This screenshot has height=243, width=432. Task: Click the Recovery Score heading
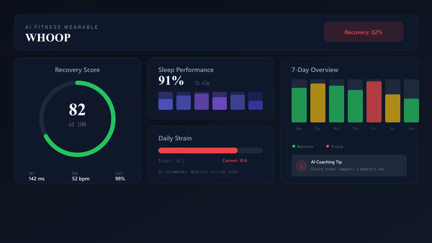click(x=77, y=70)
